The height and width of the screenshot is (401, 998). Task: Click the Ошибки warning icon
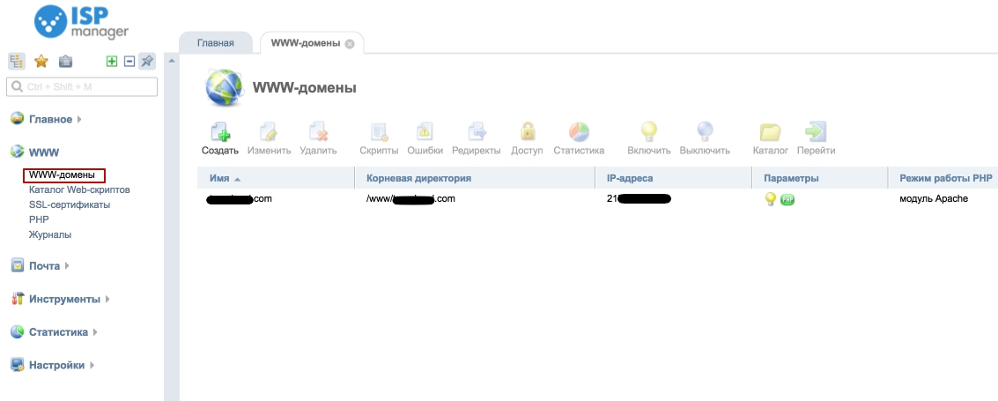click(x=425, y=134)
